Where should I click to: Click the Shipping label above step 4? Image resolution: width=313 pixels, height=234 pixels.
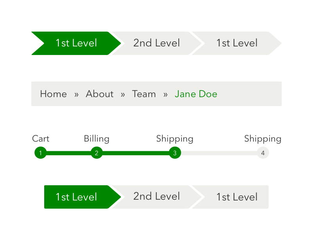tap(263, 139)
